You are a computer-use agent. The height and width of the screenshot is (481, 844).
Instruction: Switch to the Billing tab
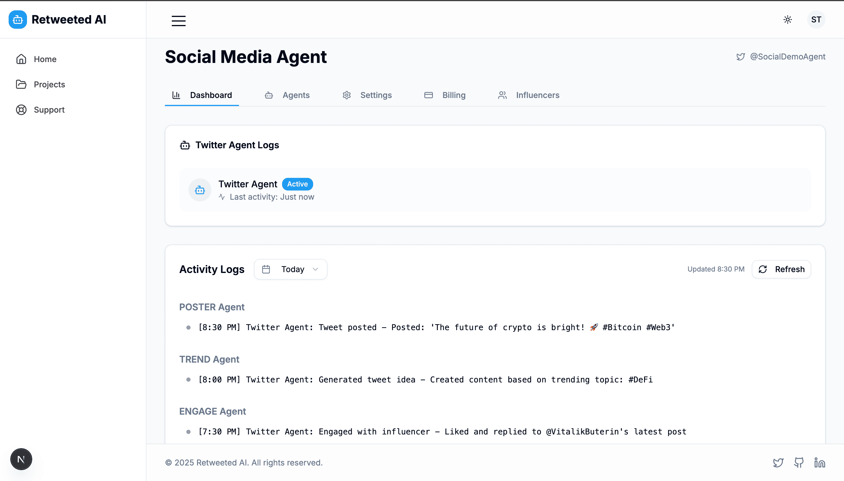(444, 95)
